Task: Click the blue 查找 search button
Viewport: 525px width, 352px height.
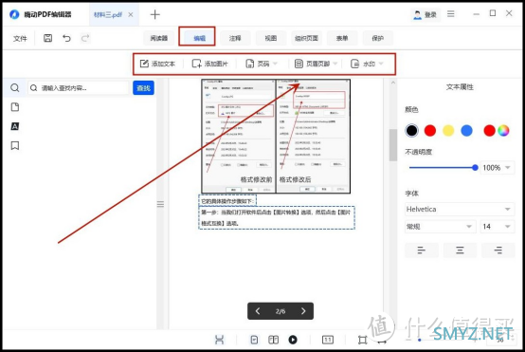Action: 143,88
